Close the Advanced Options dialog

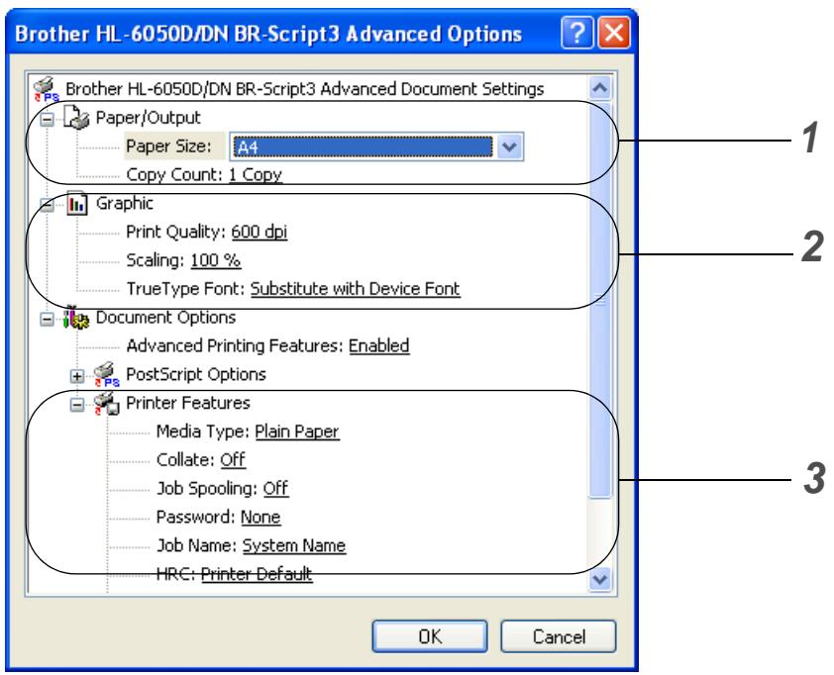coord(614,33)
